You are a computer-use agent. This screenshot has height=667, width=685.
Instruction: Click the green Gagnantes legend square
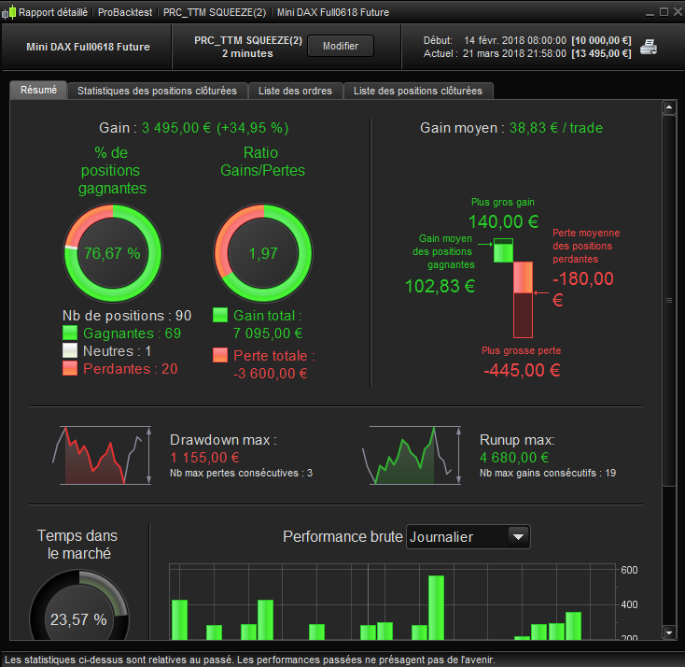[70, 333]
